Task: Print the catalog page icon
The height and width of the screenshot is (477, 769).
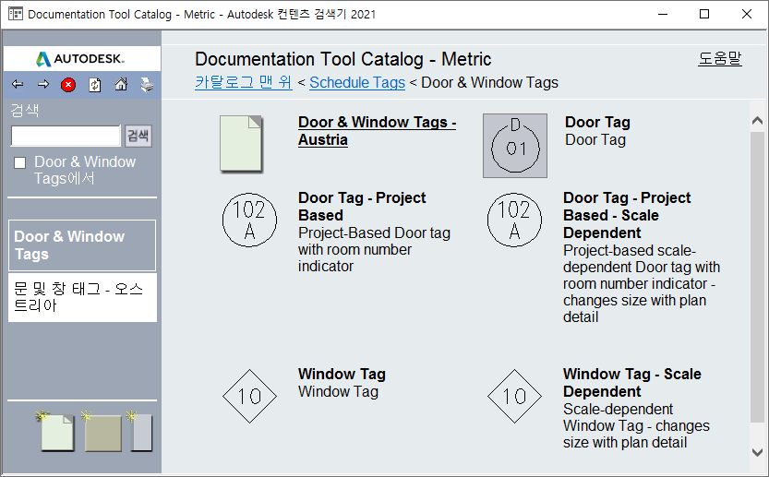Action: (147, 85)
